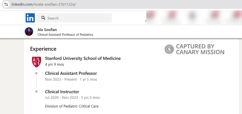Open the Ala Soofian name in header
242x114 pixels.
pos(47,29)
